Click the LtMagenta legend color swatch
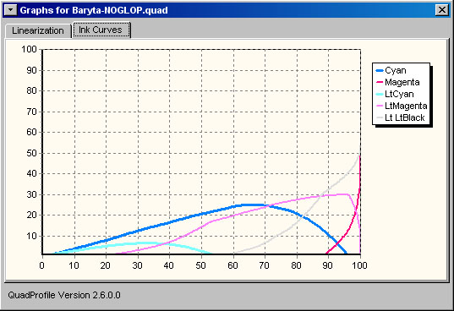The image size is (454, 311). tap(380, 106)
